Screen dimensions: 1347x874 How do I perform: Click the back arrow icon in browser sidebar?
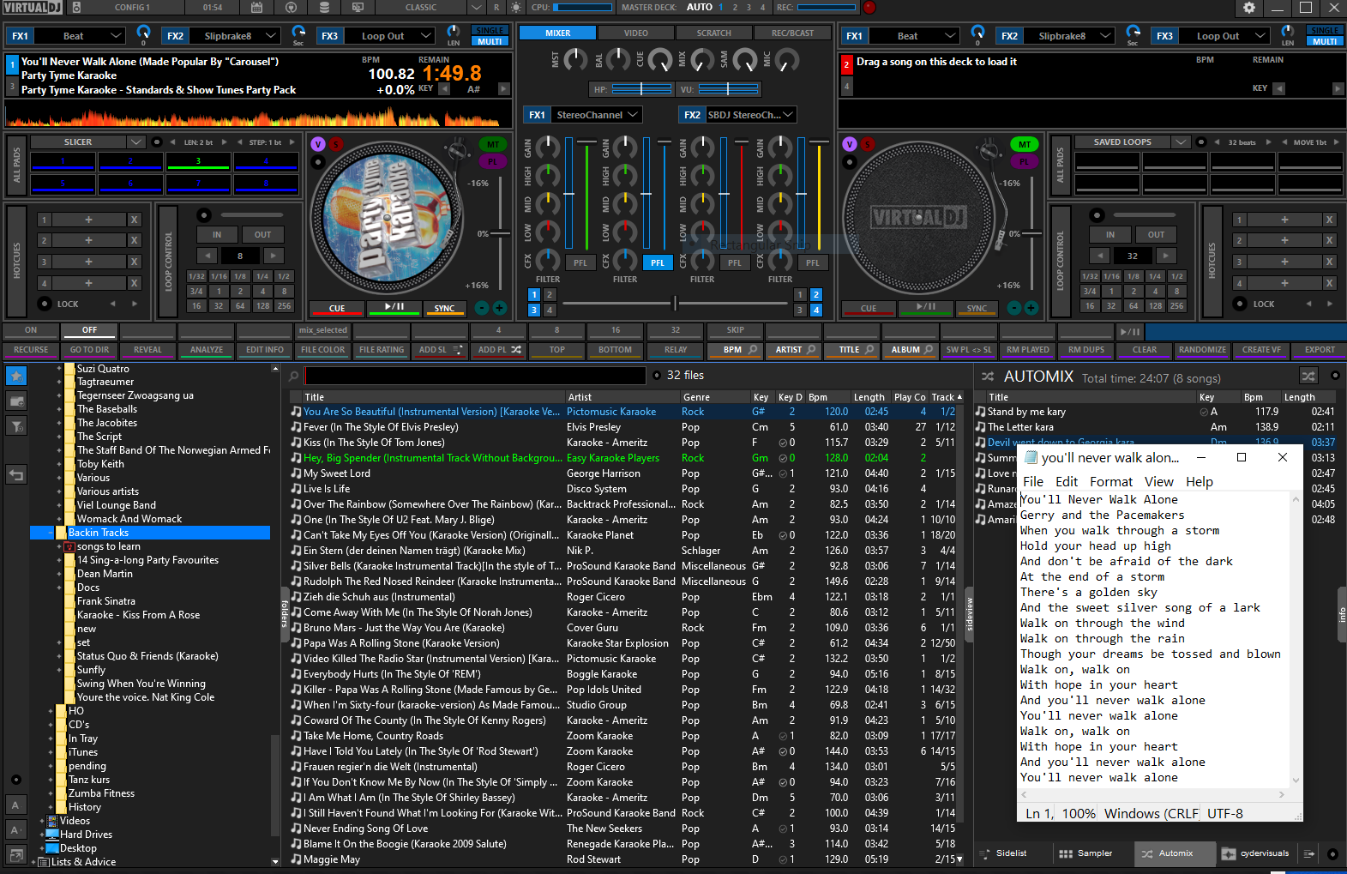[16, 474]
